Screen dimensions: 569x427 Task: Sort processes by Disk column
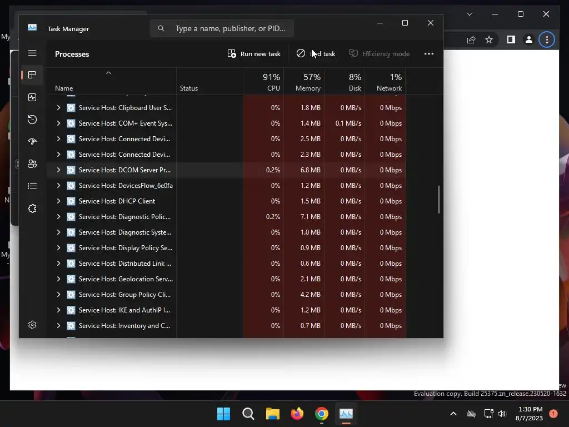pyautogui.click(x=345, y=82)
